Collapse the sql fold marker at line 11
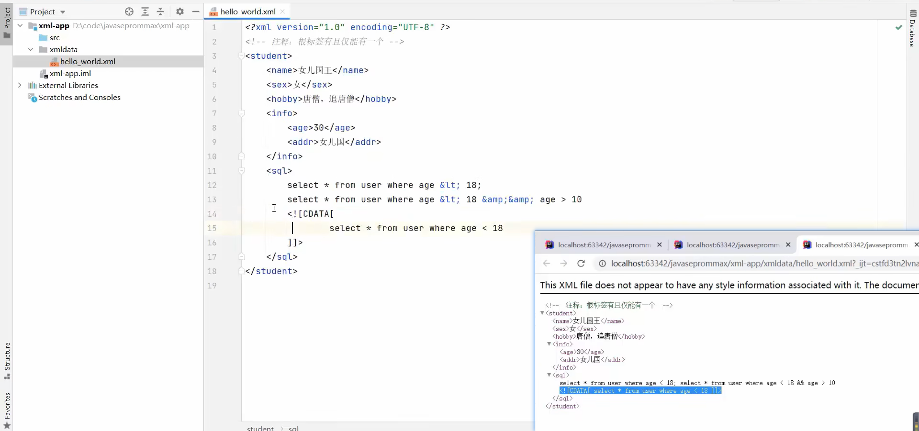The image size is (919, 431). (242, 171)
